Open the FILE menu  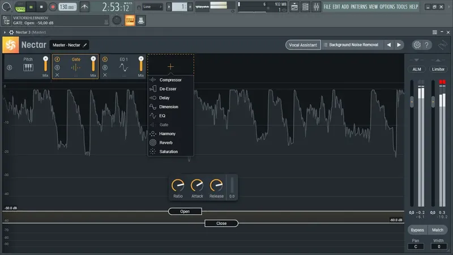pos(327,7)
